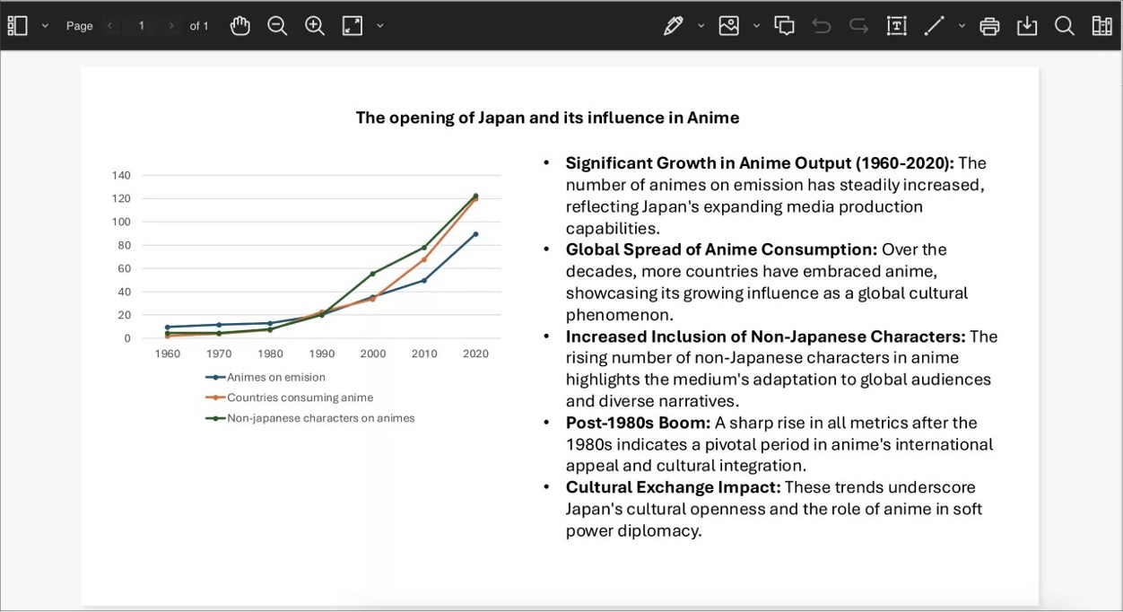Undo the last annotation
This screenshot has height=612, width=1123.
(x=821, y=25)
